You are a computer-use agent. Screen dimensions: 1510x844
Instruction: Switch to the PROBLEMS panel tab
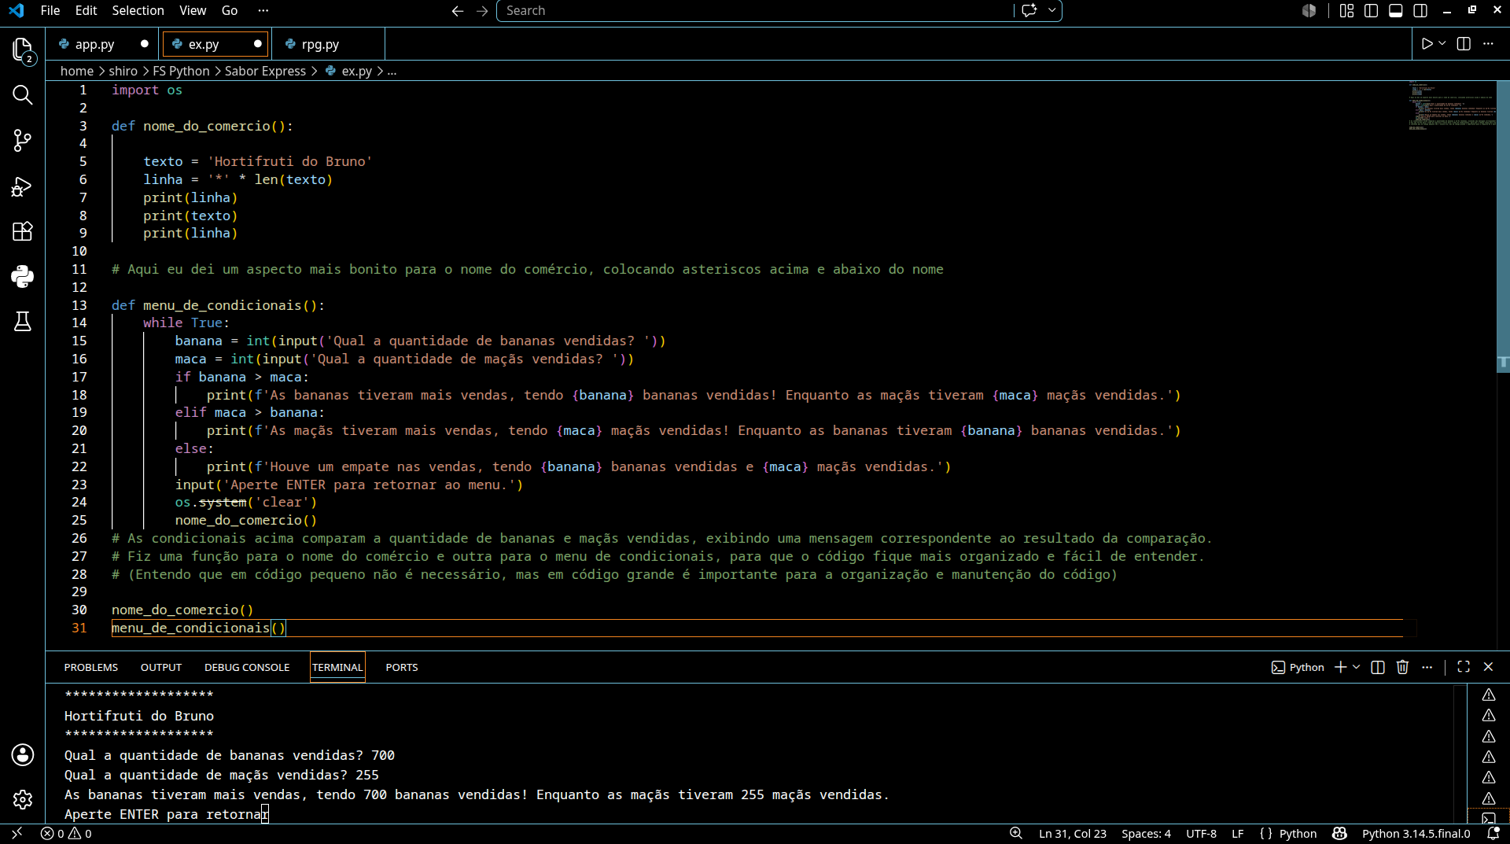point(91,667)
